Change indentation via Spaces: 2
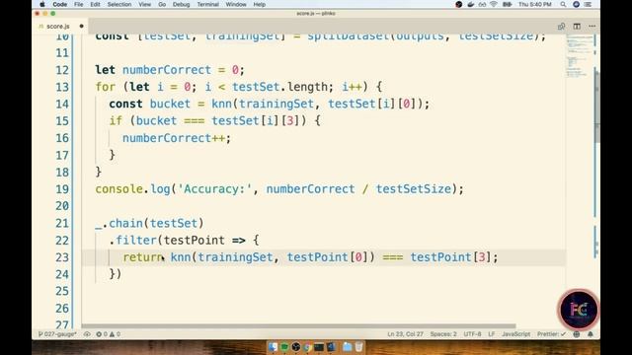This screenshot has height=355, width=632. pyautogui.click(x=443, y=334)
